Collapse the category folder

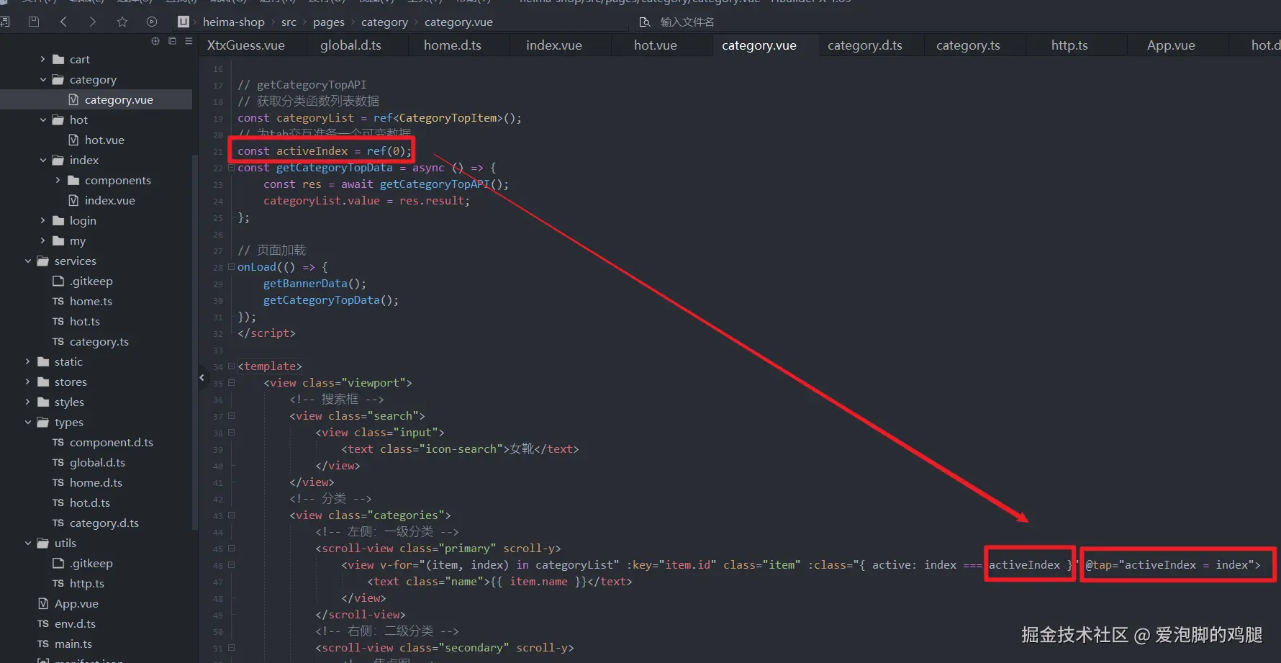pyautogui.click(x=42, y=79)
